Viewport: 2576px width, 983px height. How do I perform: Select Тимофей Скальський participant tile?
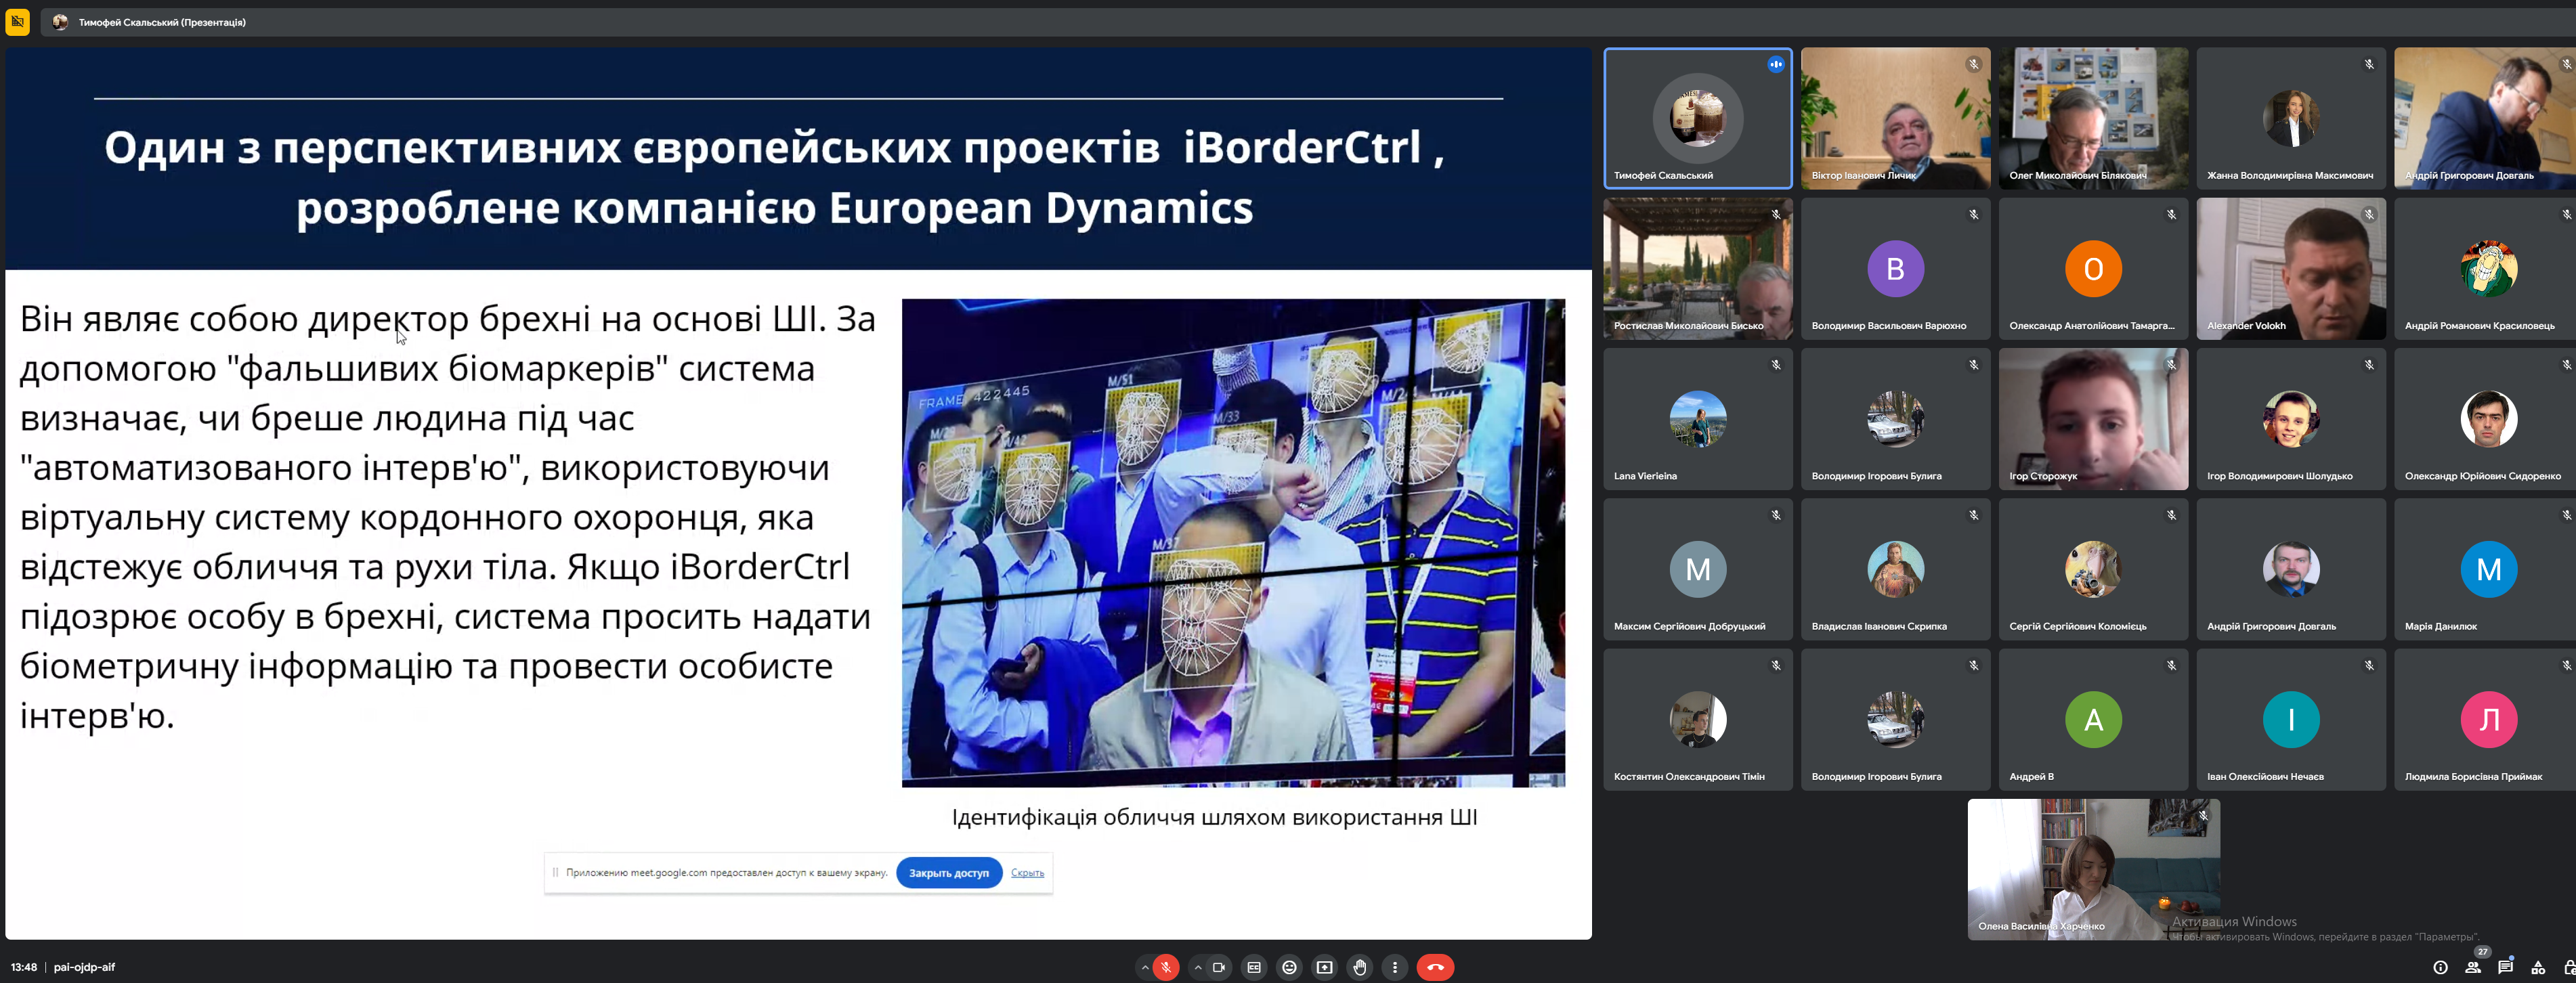(1697, 118)
